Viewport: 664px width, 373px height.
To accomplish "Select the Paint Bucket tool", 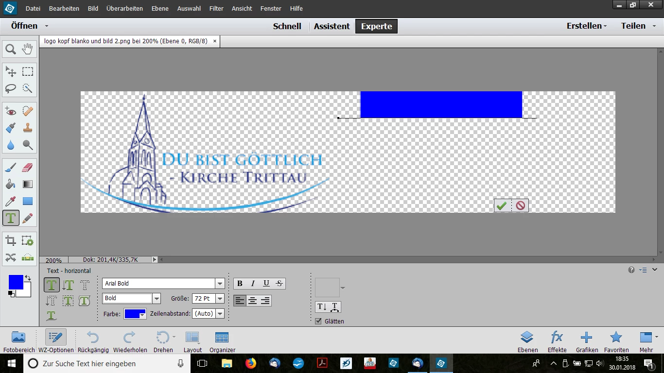I will point(11,185).
